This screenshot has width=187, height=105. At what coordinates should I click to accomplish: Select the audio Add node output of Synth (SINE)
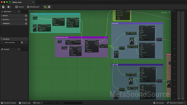[159, 39]
